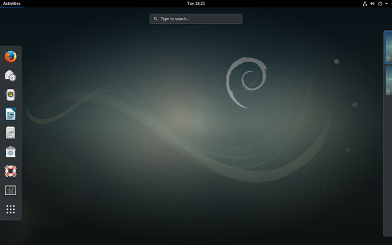Open Evolution mail and calendar
Viewport: 392px width, 245px height.
[x=10, y=76]
